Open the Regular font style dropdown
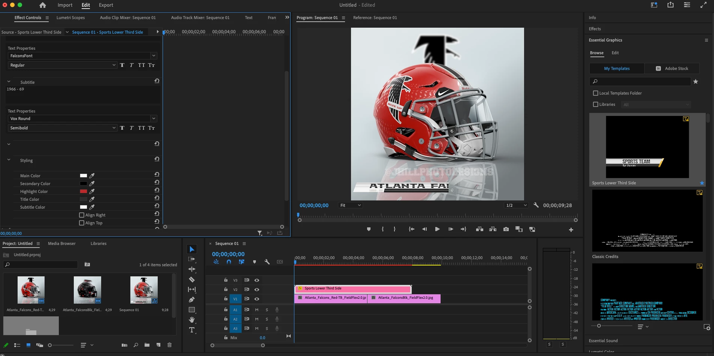The image size is (714, 356). pyautogui.click(x=62, y=65)
